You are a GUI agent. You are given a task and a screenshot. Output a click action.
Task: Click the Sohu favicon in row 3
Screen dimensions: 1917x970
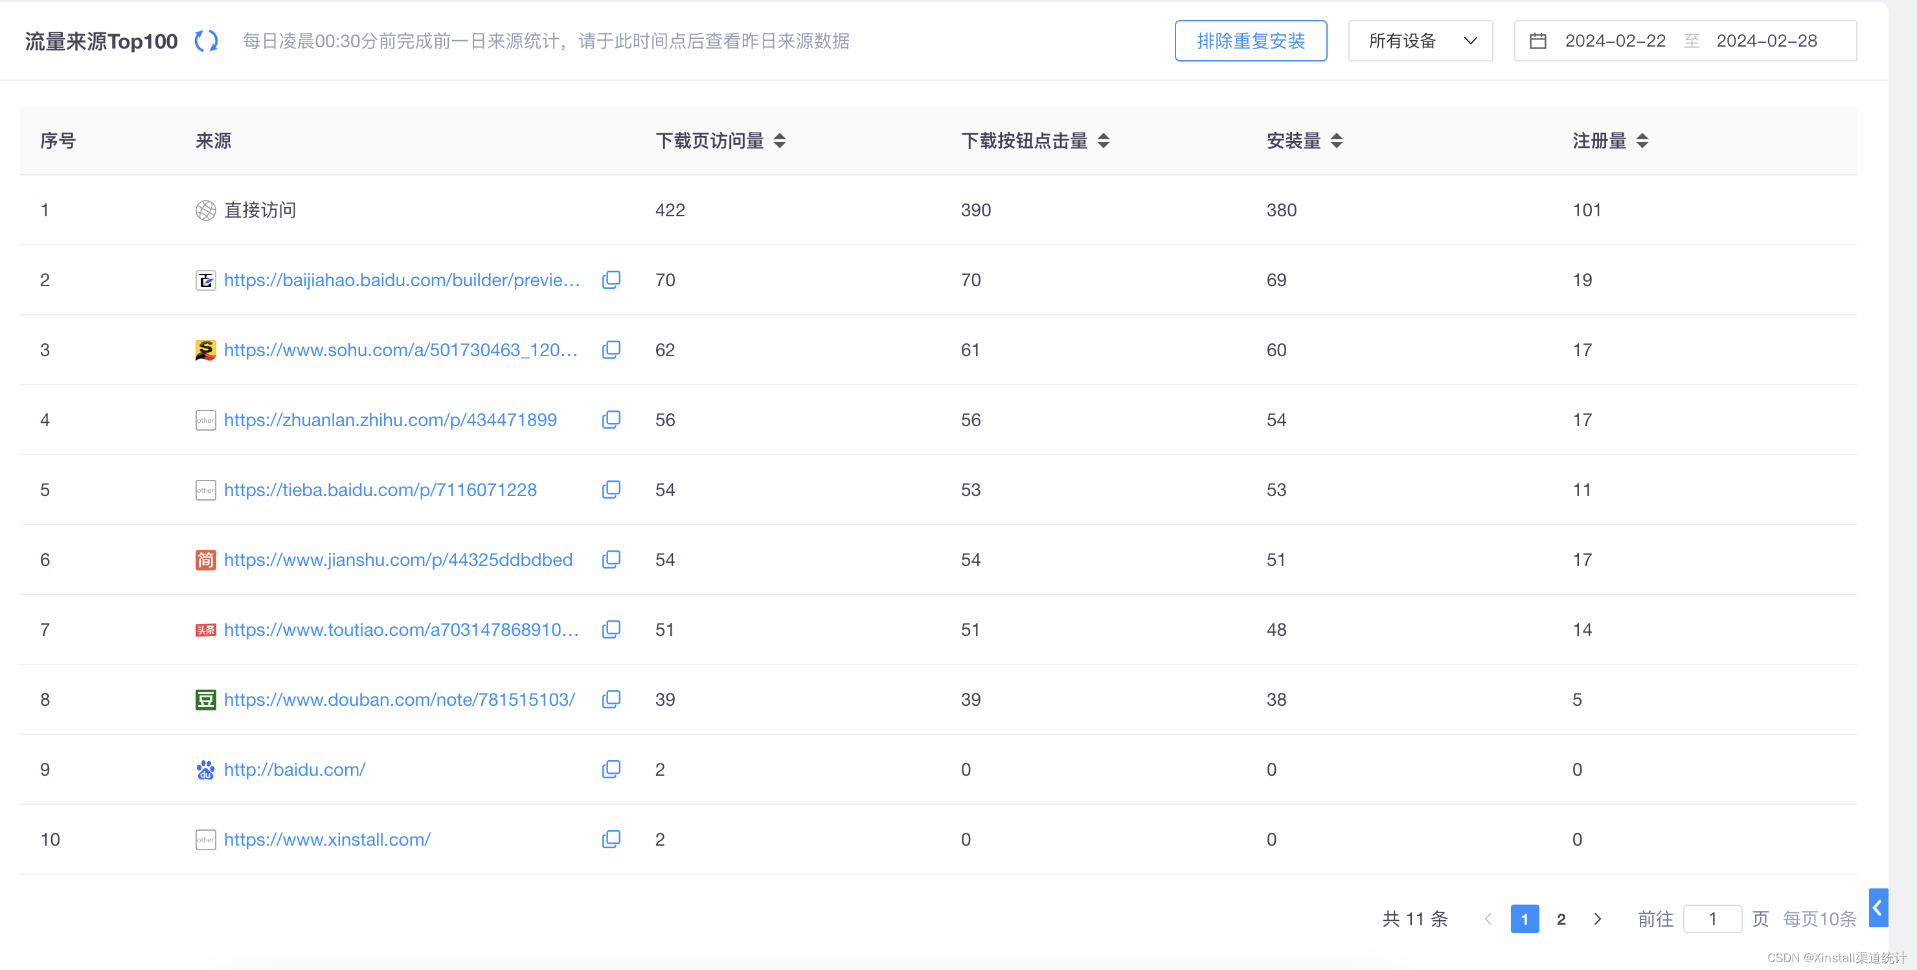coord(205,350)
